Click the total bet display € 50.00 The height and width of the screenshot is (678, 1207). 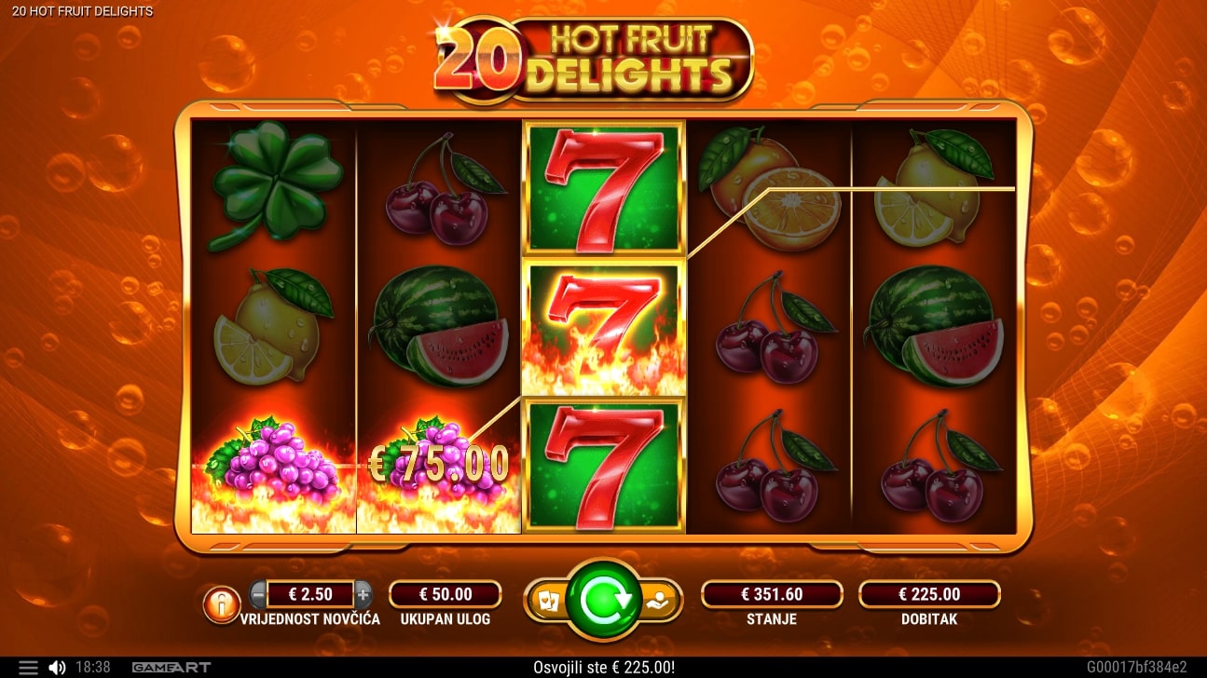[446, 594]
